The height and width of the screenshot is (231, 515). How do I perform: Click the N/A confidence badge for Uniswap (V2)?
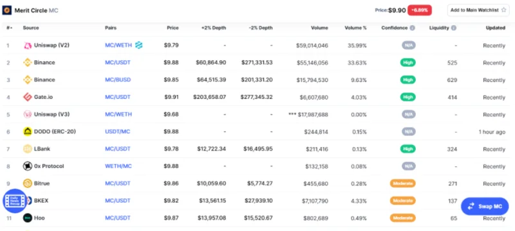[x=409, y=46]
